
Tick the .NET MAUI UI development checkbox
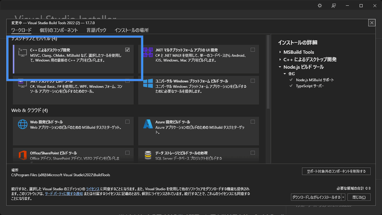pos(253,50)
